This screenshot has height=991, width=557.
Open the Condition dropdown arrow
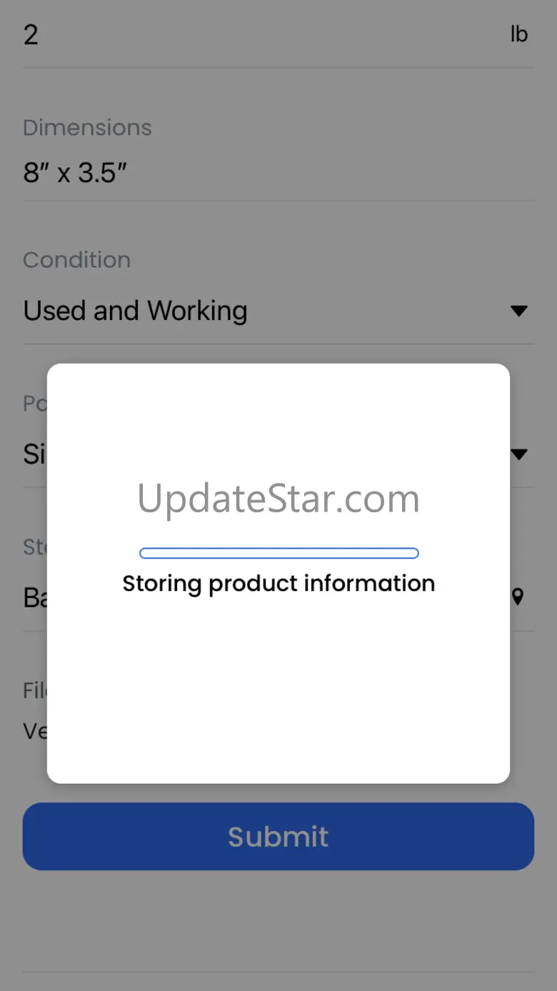(519, 311)
